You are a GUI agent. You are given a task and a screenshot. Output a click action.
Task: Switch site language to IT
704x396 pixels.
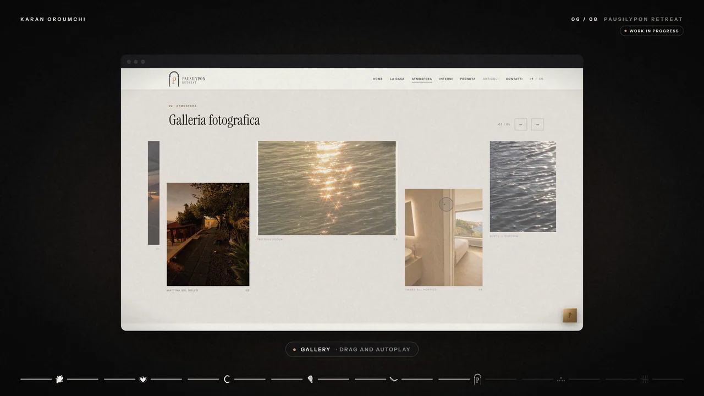tap(532, 79)
